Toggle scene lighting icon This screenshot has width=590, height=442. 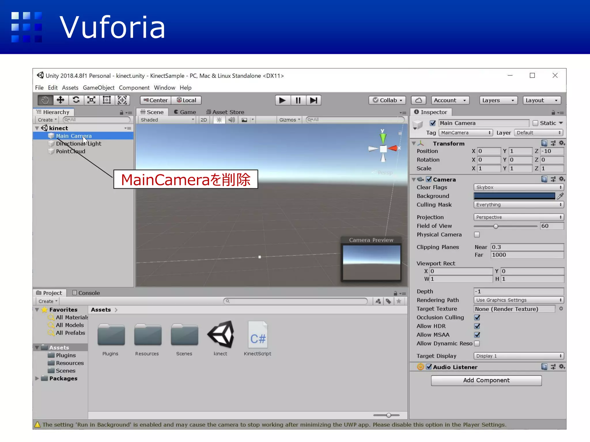click(219, 120)
